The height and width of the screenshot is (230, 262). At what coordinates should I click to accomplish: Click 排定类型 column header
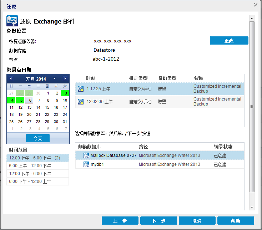coord(138,78)
